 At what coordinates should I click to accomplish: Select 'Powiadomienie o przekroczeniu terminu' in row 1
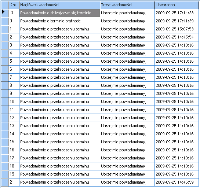(59, 29)
